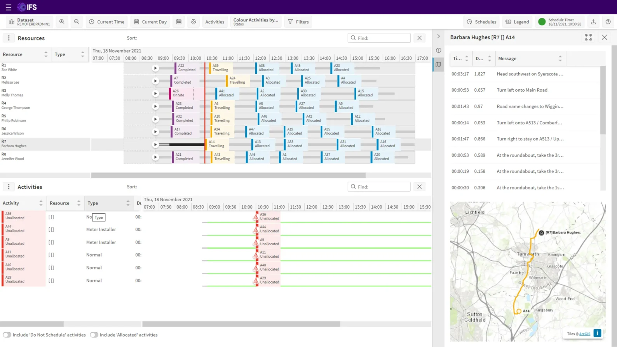This screenshot has width=617, height=347.
Task: Click the Resources Find search field
Action: pos(382,38)
